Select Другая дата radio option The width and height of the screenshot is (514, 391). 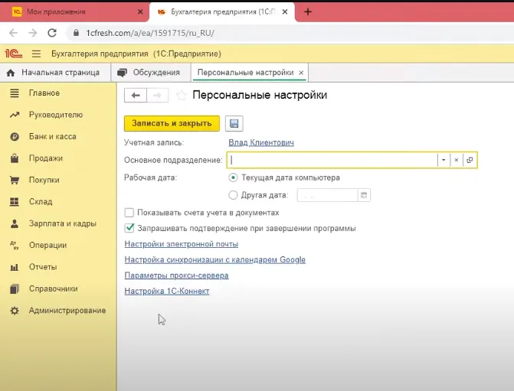234,195
